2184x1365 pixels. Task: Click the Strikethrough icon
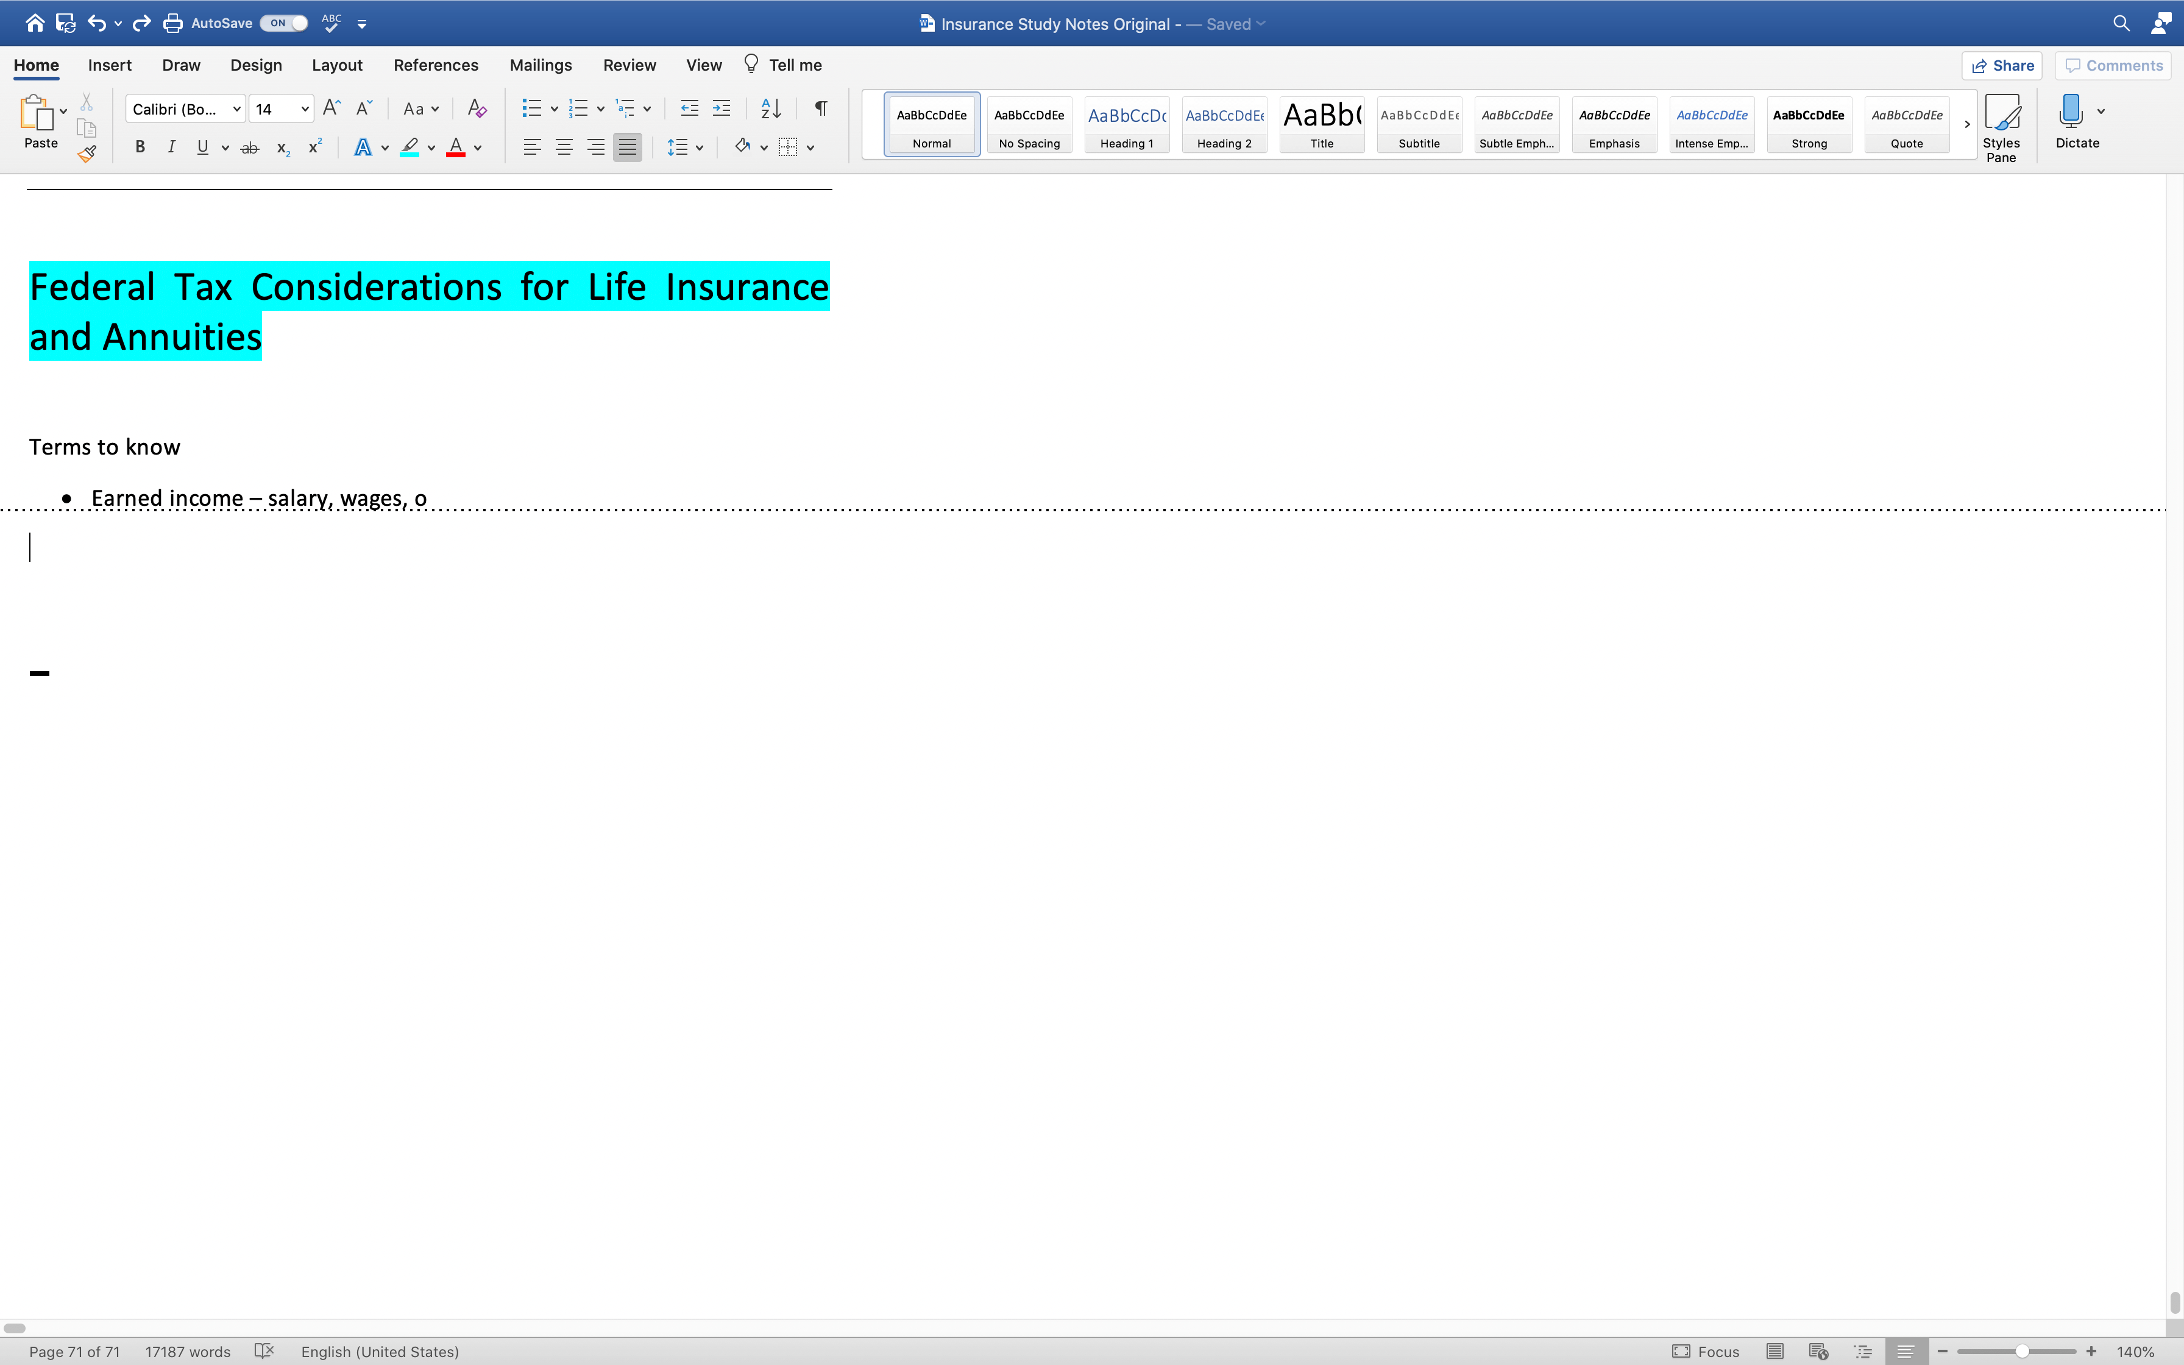click(250, 147)
